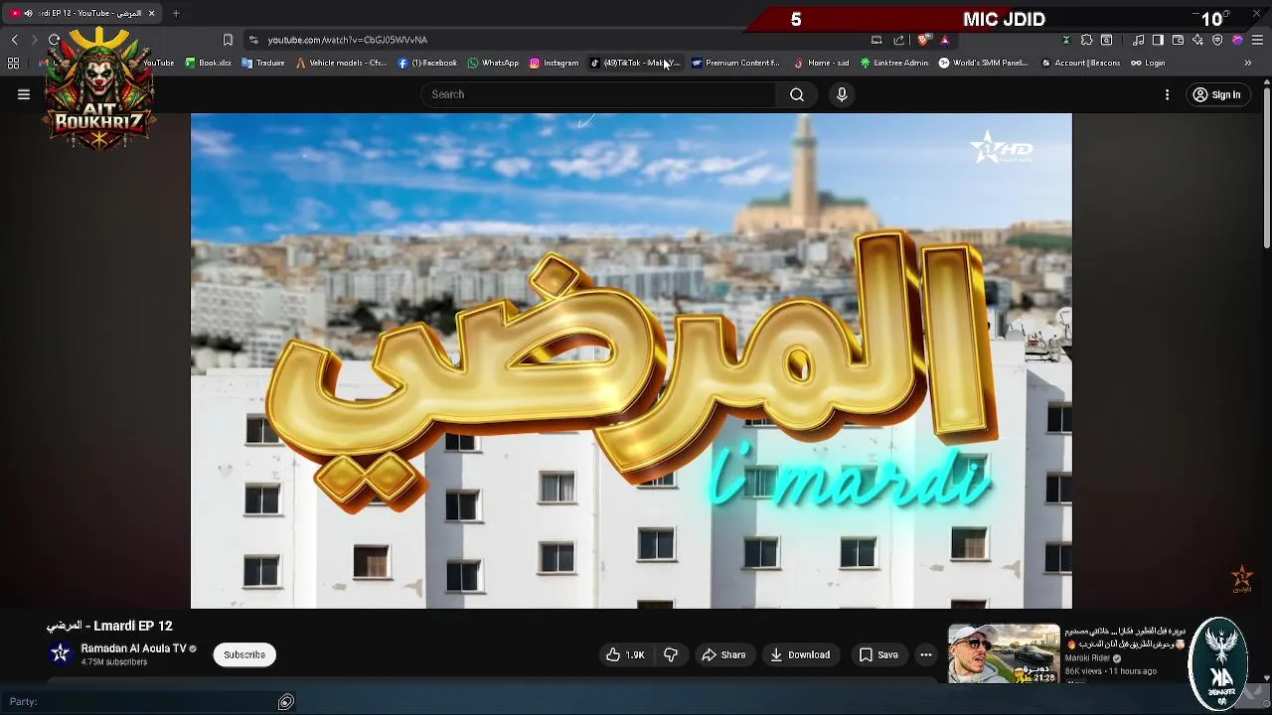Click the cast/screen icon in address bar
Viewport: 1272px width, 715px height.
pos(876,40)
